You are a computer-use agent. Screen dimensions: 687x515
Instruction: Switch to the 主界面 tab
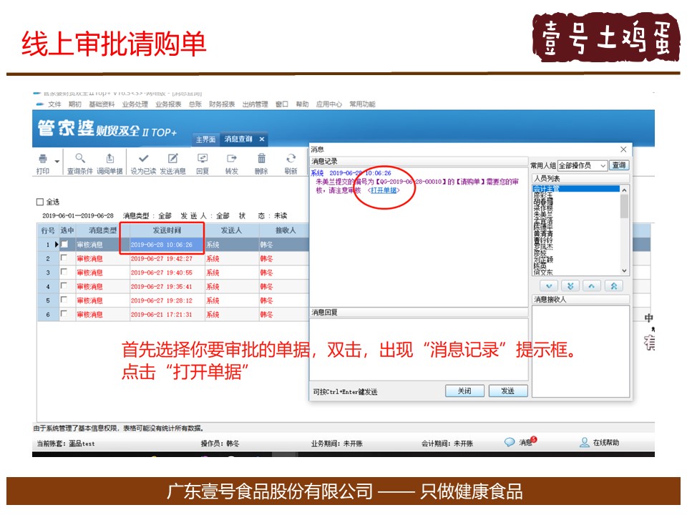[205, 139]
